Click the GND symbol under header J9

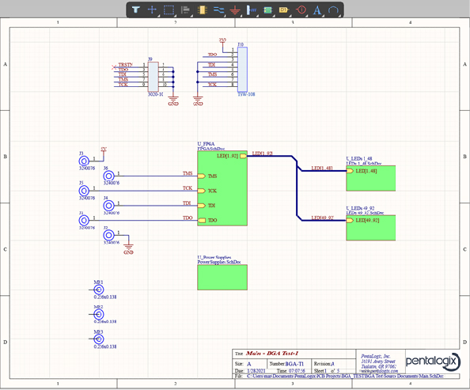[173, 100]
